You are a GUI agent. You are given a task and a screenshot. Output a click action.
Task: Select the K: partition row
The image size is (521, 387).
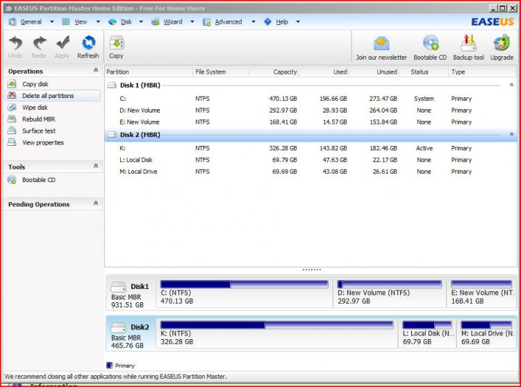click(311, 148)
